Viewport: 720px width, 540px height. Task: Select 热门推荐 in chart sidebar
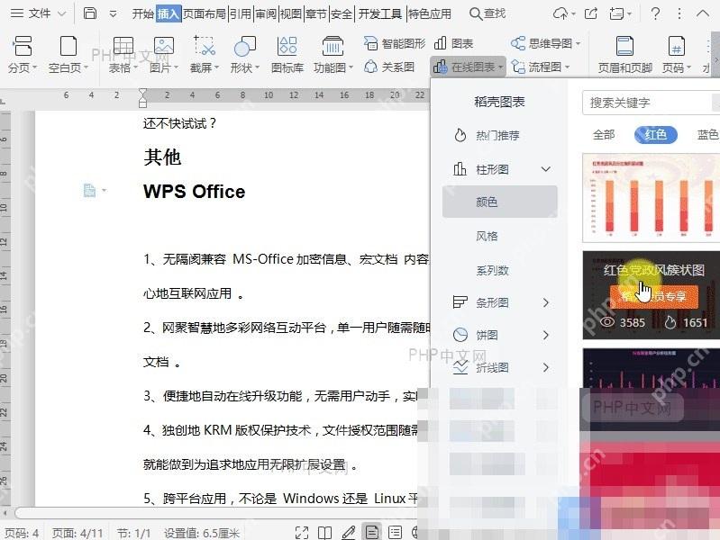pos(488,135)
